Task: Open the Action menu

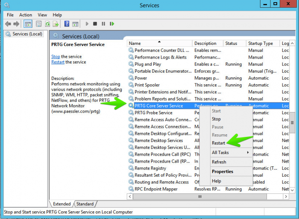Action: pyautogui.click(x=26, y=15)
